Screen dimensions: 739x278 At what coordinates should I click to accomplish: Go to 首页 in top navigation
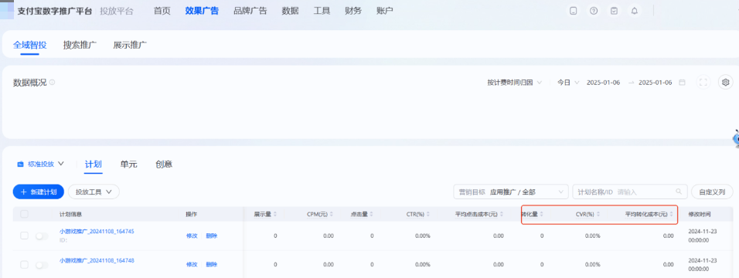click(x=162, y=11)
